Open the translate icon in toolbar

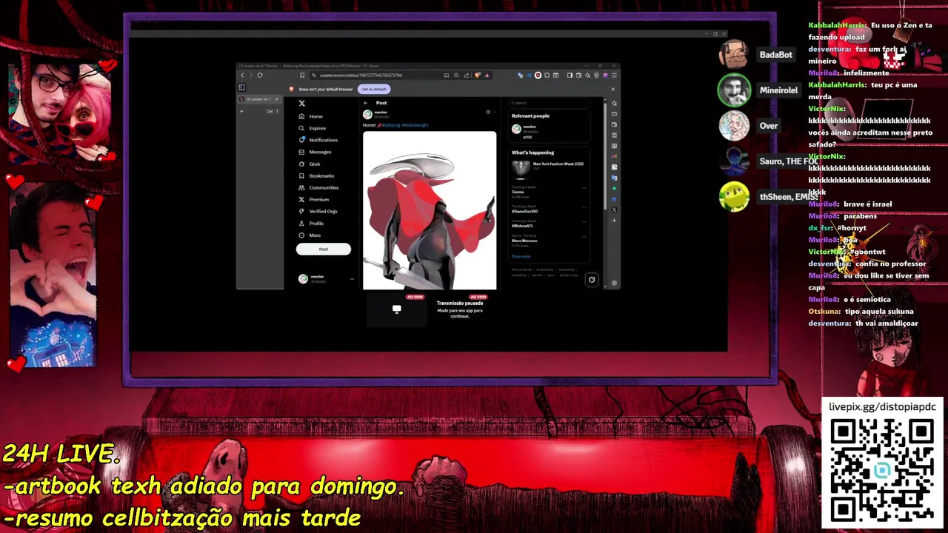click(x=520, y=75)
